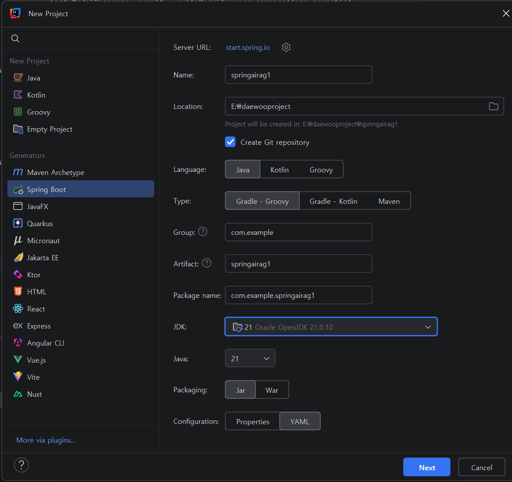Choose the Nuxt generator
Screen dimensions: 512x482
point(81,394)
